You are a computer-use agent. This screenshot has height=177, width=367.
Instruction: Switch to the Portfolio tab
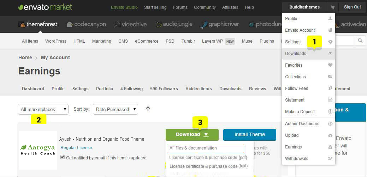105,89
